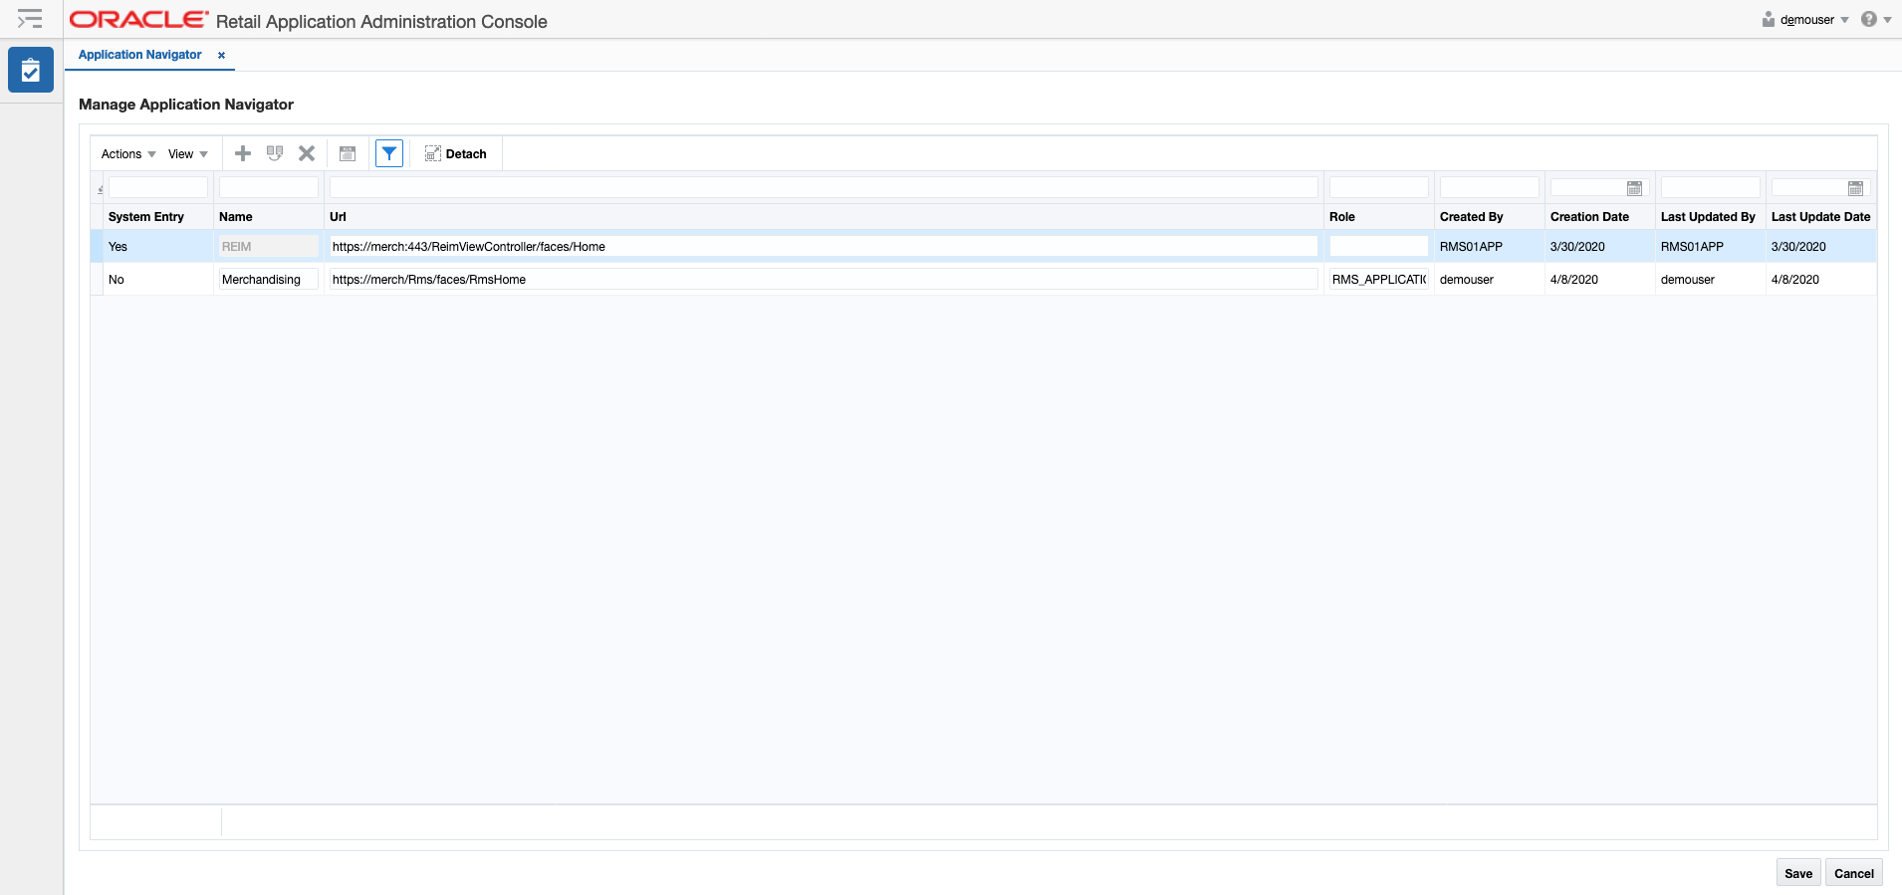The image size is (1902, 895).
Task: Click the Last Updated By filter field
Action: pyautogui.click(x=1711, y=187)
